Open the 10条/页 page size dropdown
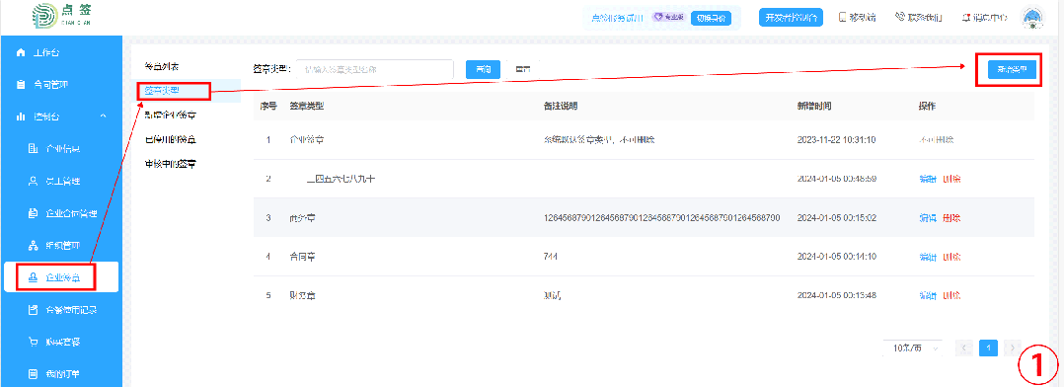Image resolution: width=1064 pixels, height=387 pixels. (x=913, y=348)
